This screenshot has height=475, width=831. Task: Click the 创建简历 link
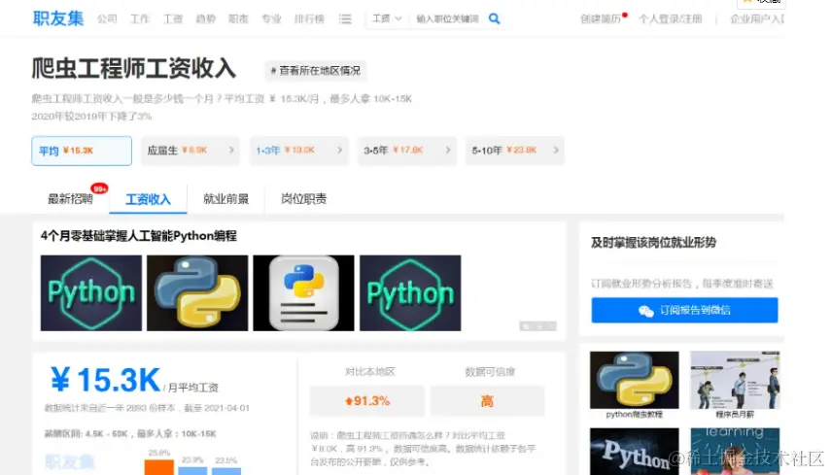601,19
